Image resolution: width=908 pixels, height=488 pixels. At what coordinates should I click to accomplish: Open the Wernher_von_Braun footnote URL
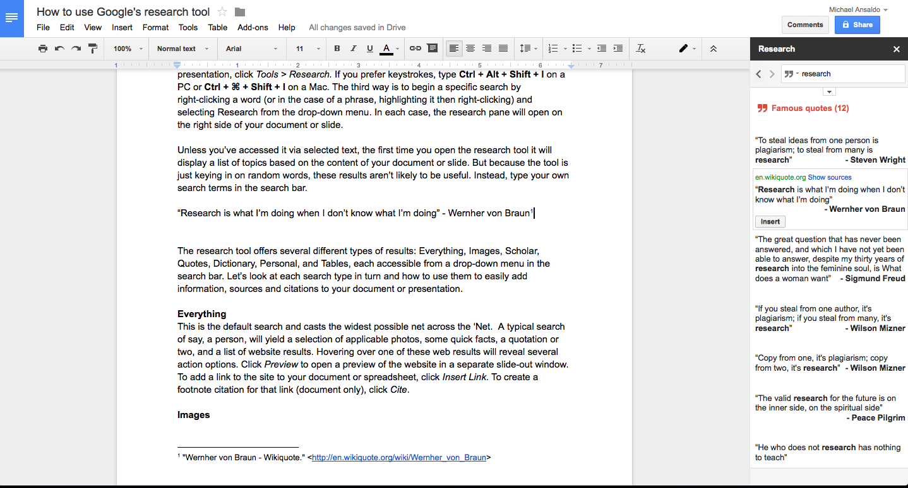coord(399,458)
